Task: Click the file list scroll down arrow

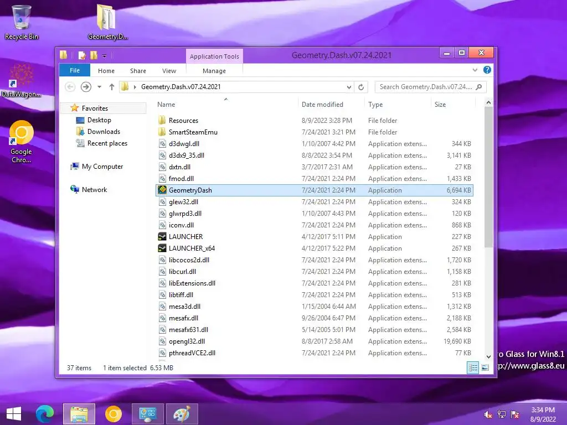Action: click(488, 356)
